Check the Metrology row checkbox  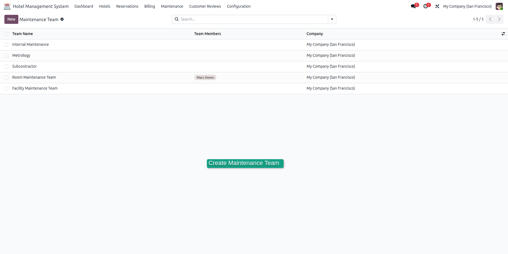point(6,56)
